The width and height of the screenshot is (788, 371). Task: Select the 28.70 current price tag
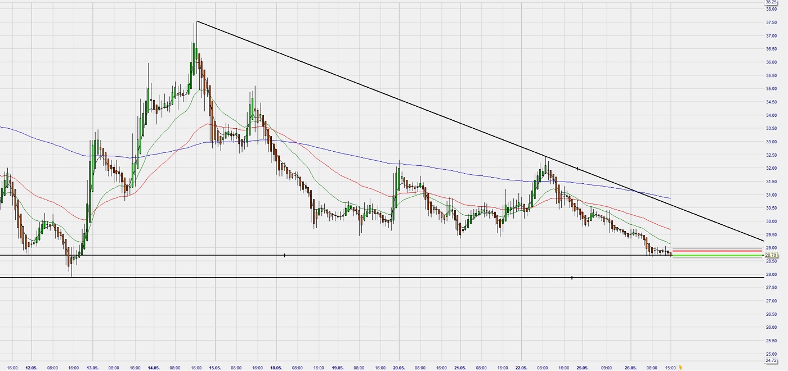771,255
